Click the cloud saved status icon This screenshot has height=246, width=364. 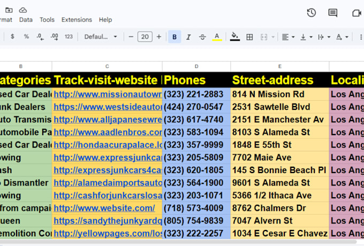pyautogui.click(x=22, y=10)
